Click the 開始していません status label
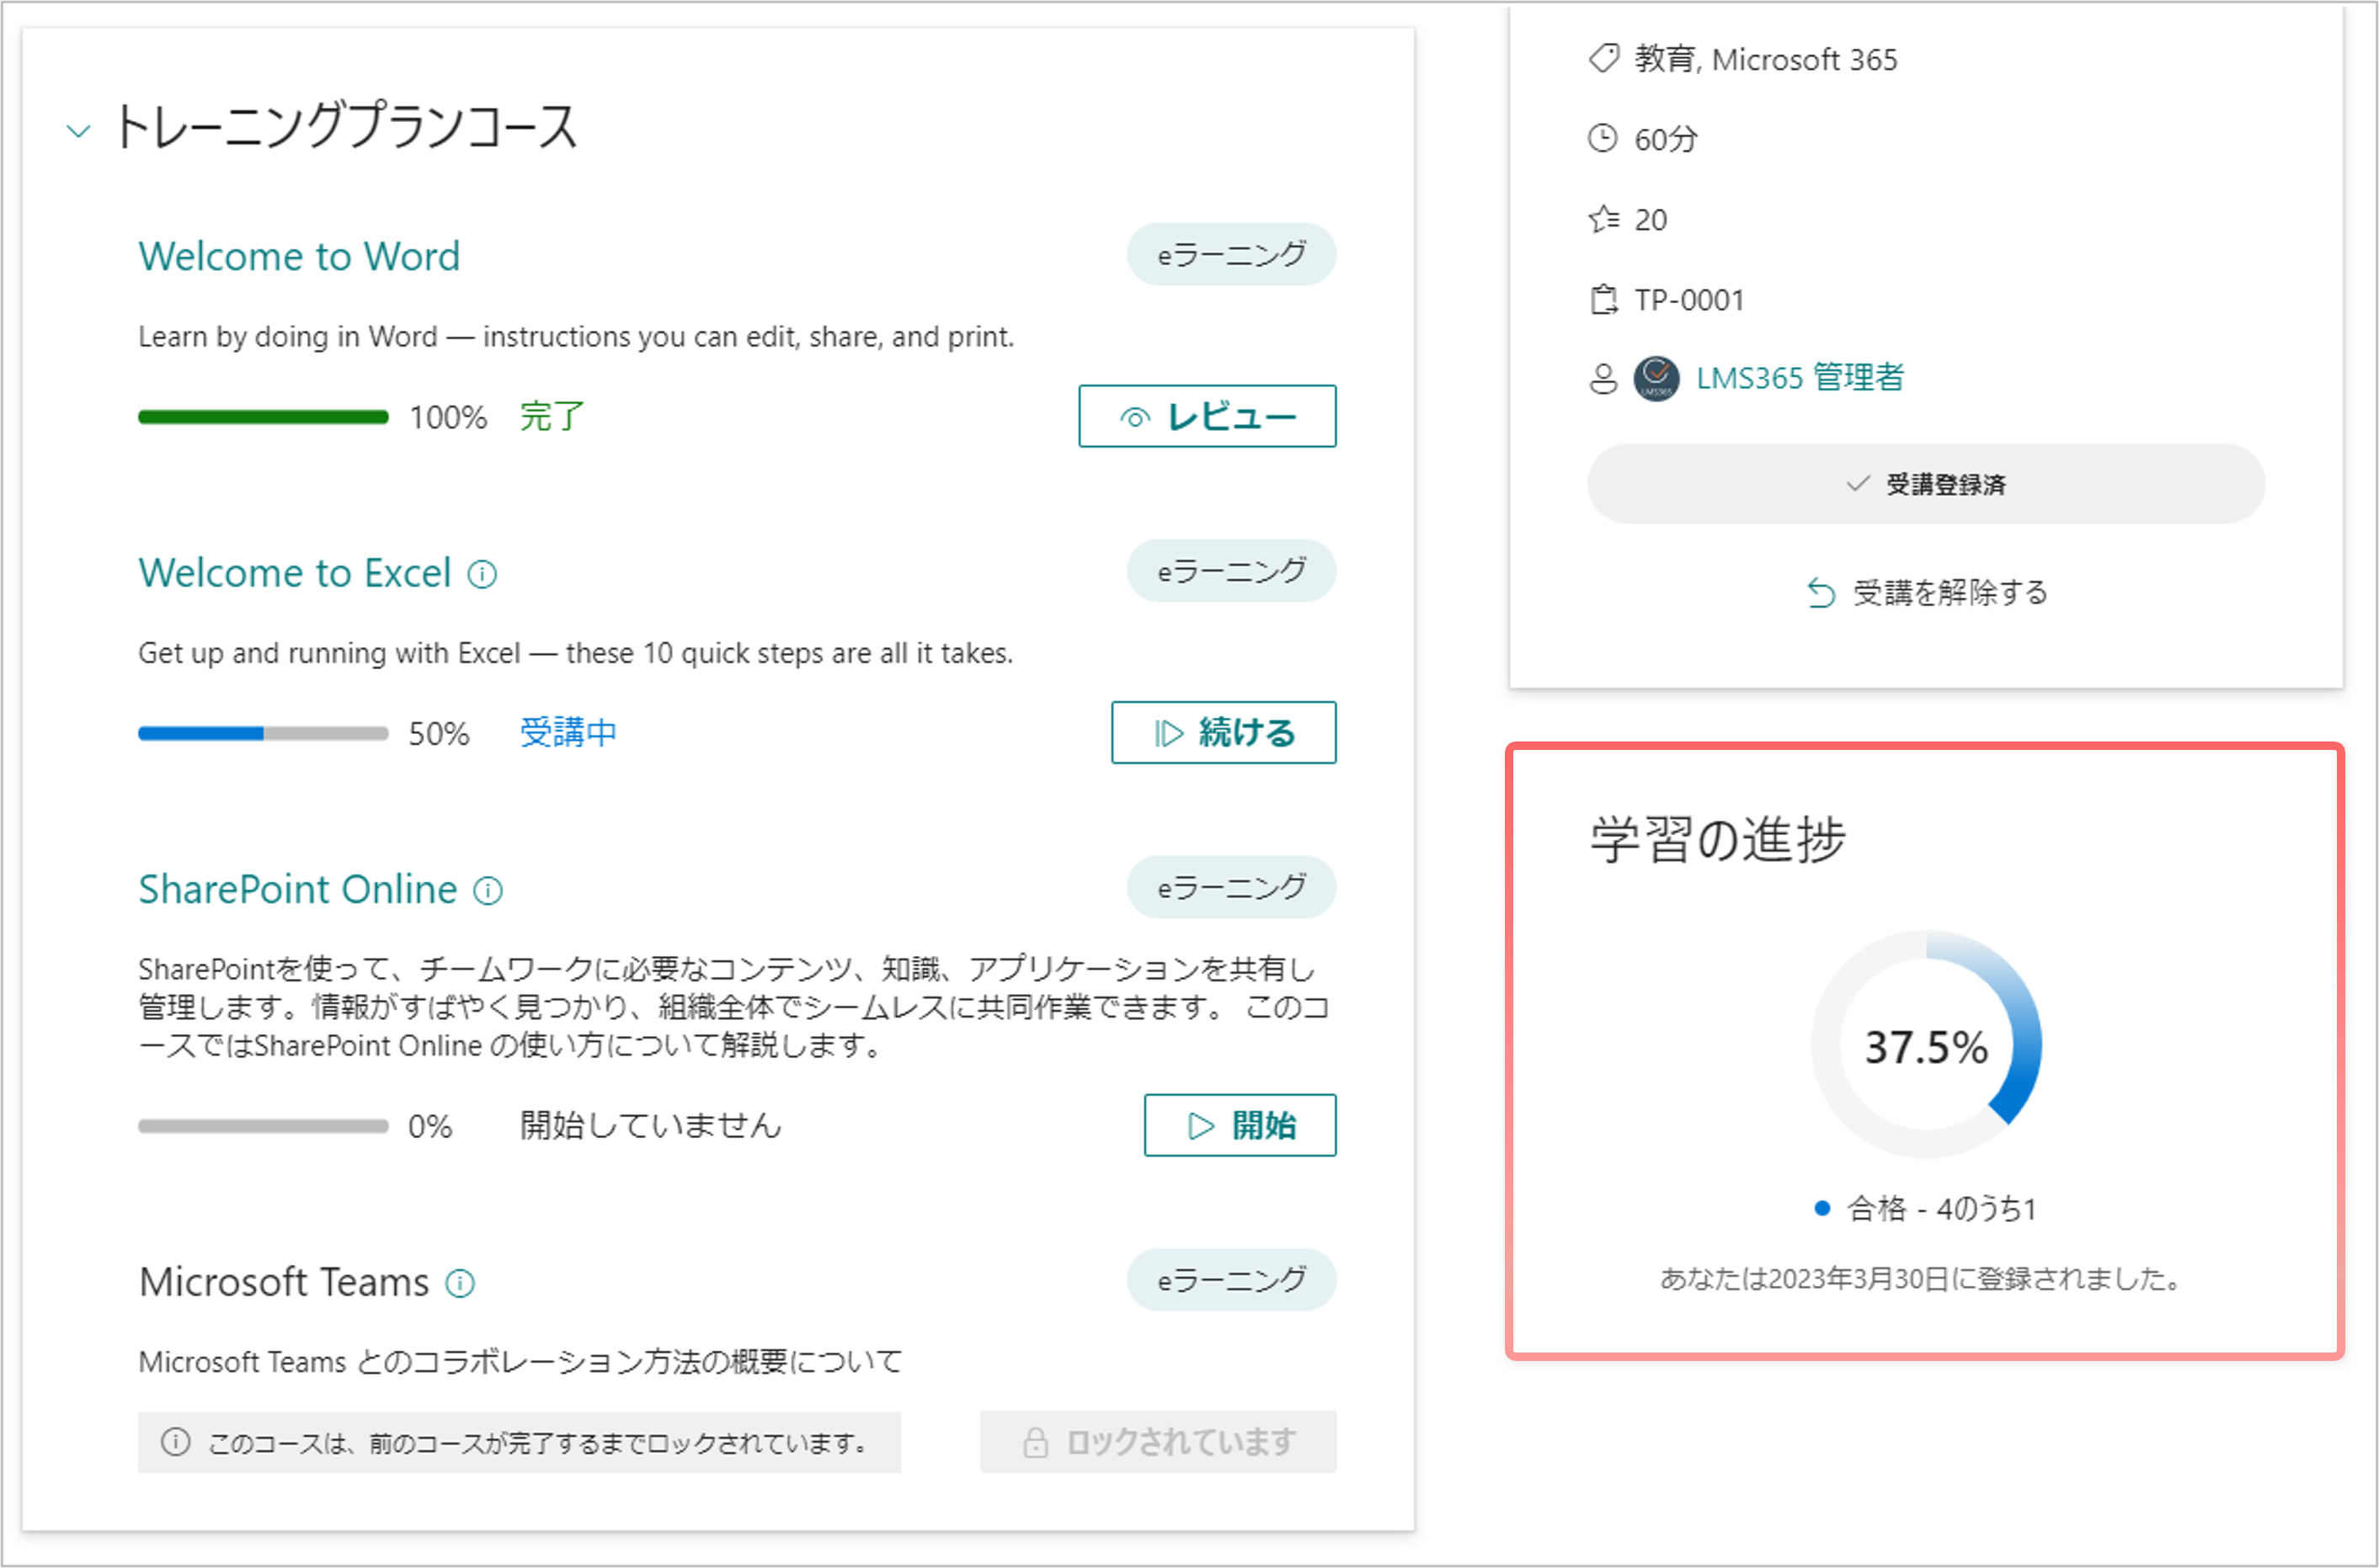 coord(650,1125)
